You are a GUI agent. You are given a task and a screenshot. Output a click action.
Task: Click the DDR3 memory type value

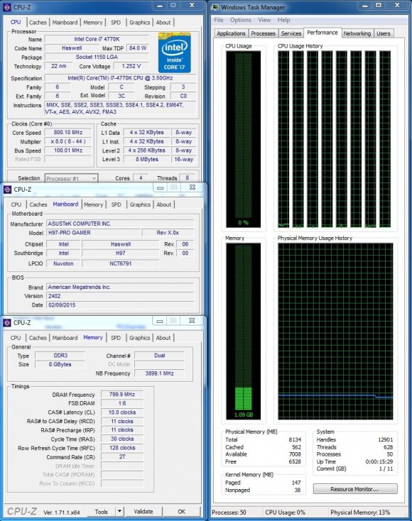(60, 356)
